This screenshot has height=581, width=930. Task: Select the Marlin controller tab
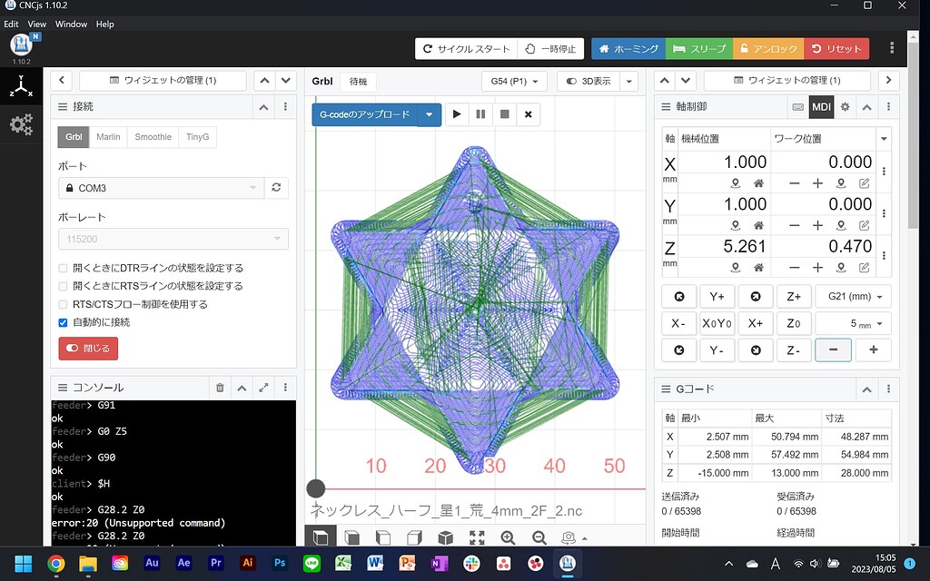(108, 137)
